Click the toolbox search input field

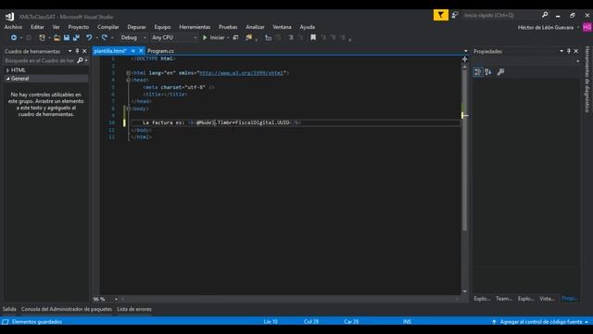40,60
